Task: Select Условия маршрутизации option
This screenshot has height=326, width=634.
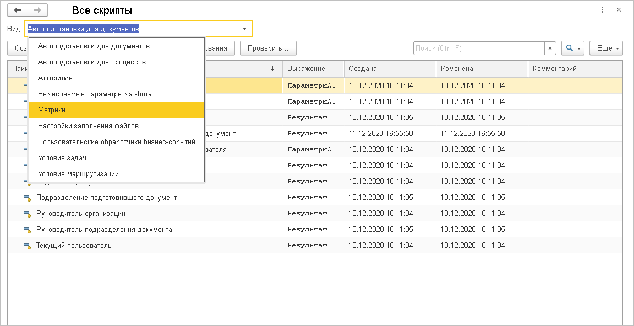Action: click(78, 174)
